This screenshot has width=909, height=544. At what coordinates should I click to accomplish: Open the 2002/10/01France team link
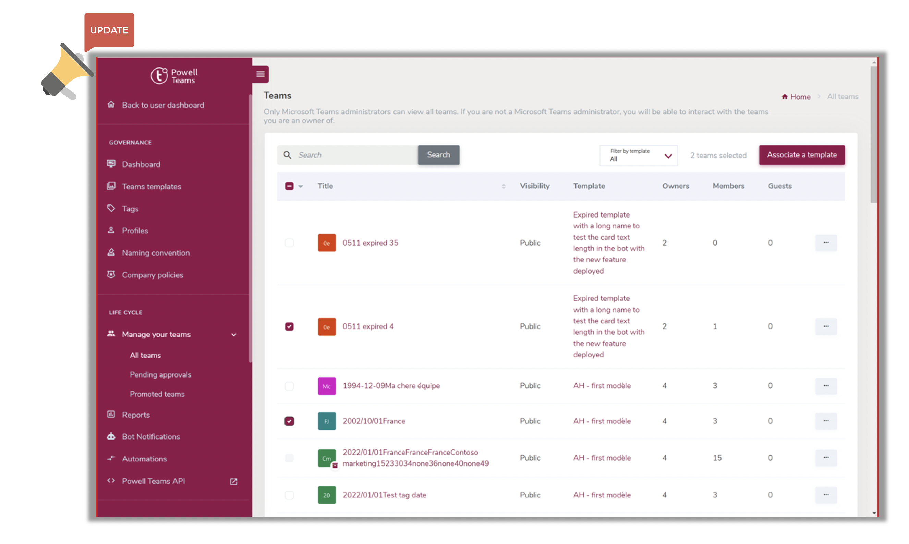(x=374, y=421)
